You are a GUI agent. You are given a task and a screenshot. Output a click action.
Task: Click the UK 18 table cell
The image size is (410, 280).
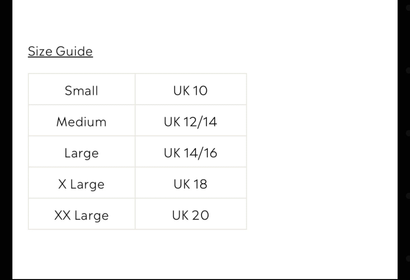[191, 183]
